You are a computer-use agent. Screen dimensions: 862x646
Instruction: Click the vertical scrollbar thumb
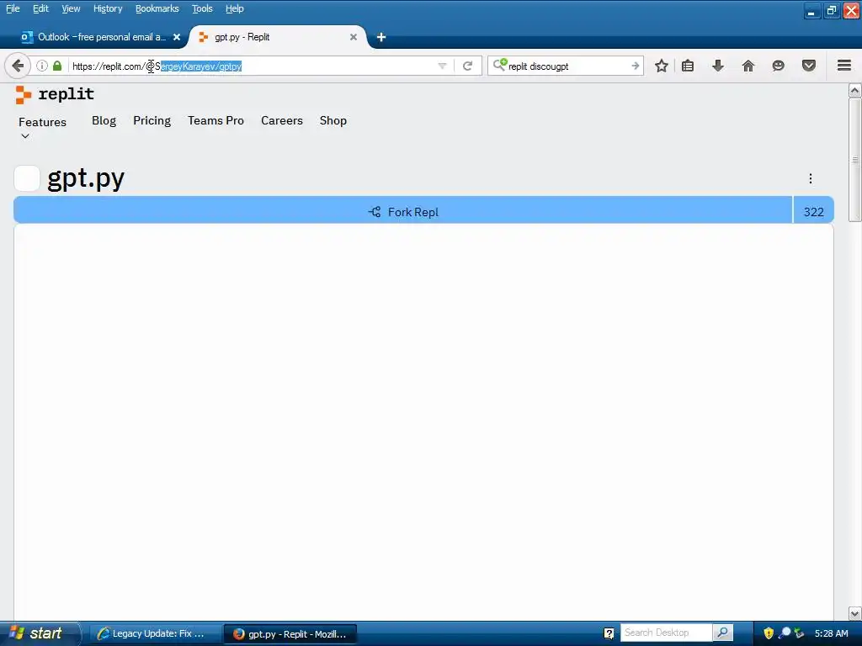click(x=855, y=159)
